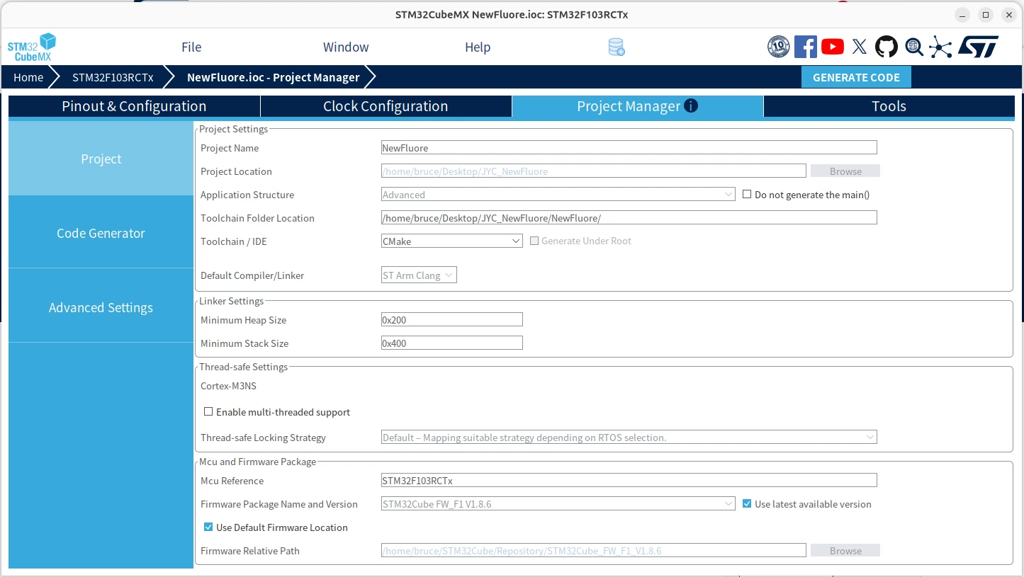Click the STM32F103RCTx breadcrumb
The image size is (1024, 577).
click(x=113, y=77)
